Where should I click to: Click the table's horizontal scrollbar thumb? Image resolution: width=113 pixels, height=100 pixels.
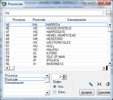[x=12, y=68]
